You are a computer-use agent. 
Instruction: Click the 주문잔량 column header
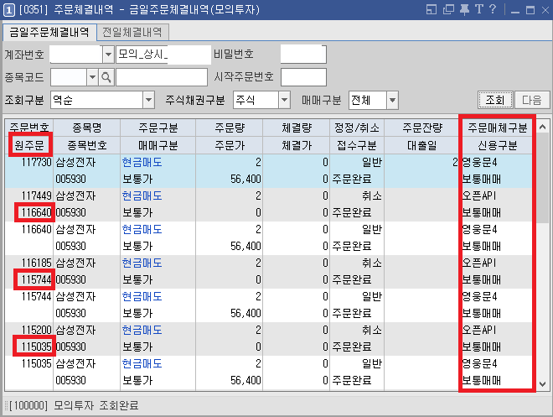point(422,128)
